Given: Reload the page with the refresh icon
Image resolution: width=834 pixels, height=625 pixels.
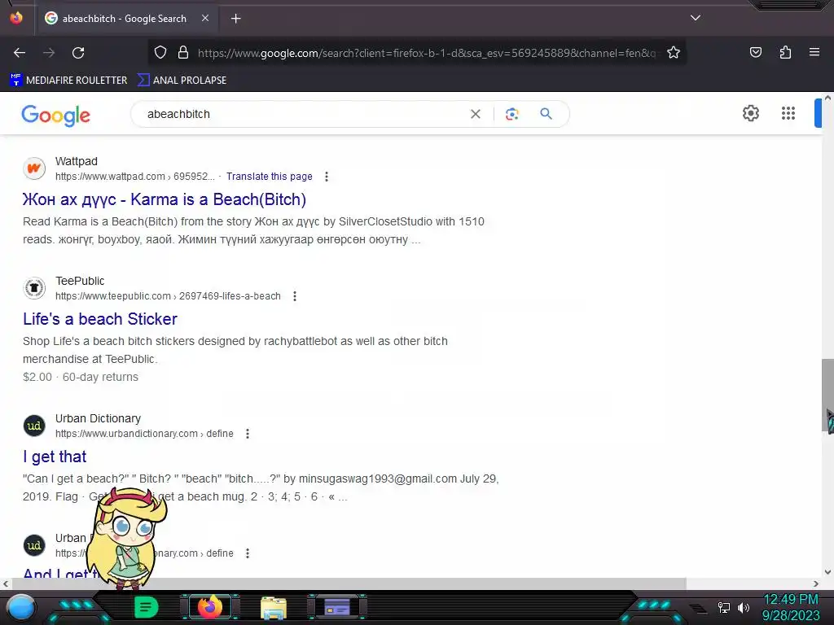Looking at the screenshot, I should 78,53.
